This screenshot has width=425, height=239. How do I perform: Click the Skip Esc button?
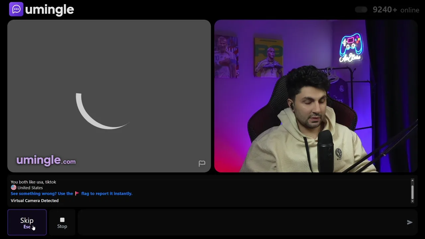[27, 222]
